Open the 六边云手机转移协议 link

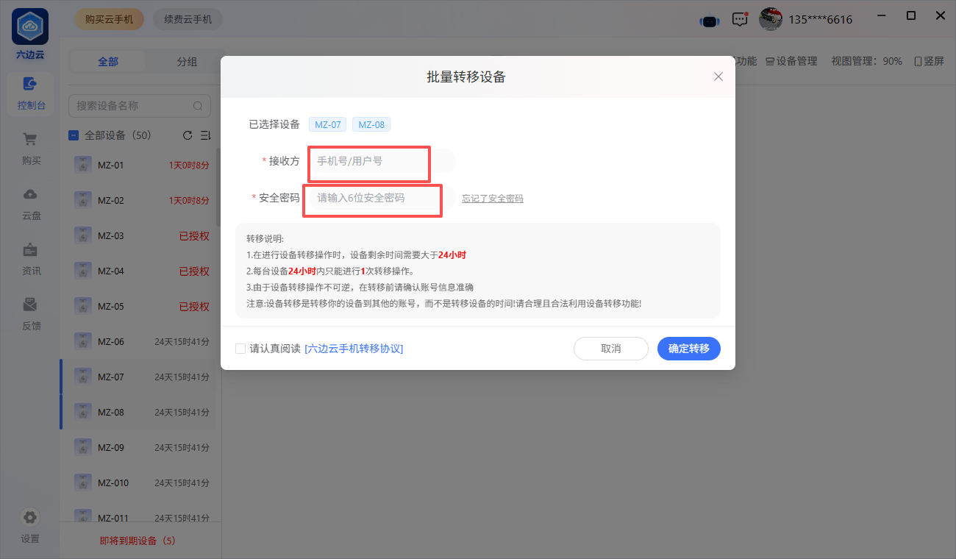tap(354, 349)
